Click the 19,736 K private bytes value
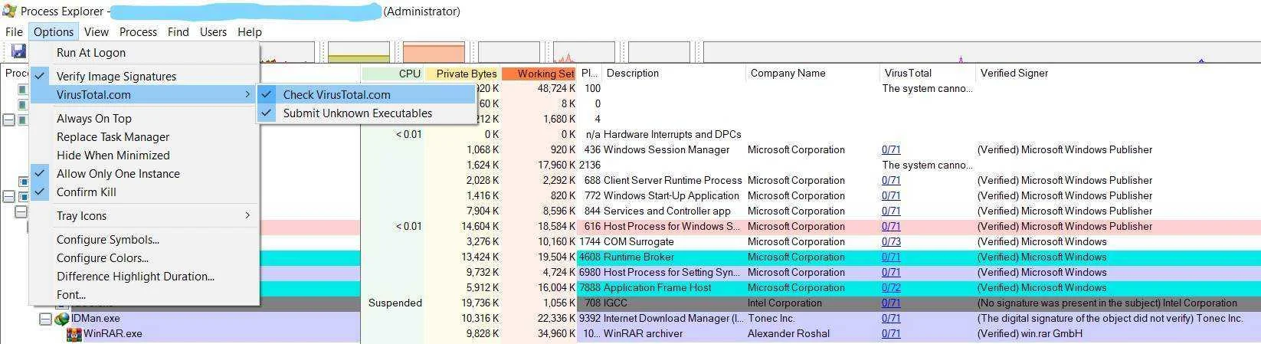This screenshot has width=1261, height=344. click(x=480, y=303)
